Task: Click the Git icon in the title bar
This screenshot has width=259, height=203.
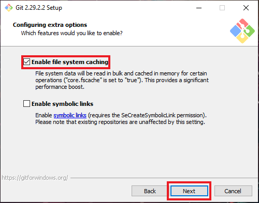Action: [x=9, y=8]
